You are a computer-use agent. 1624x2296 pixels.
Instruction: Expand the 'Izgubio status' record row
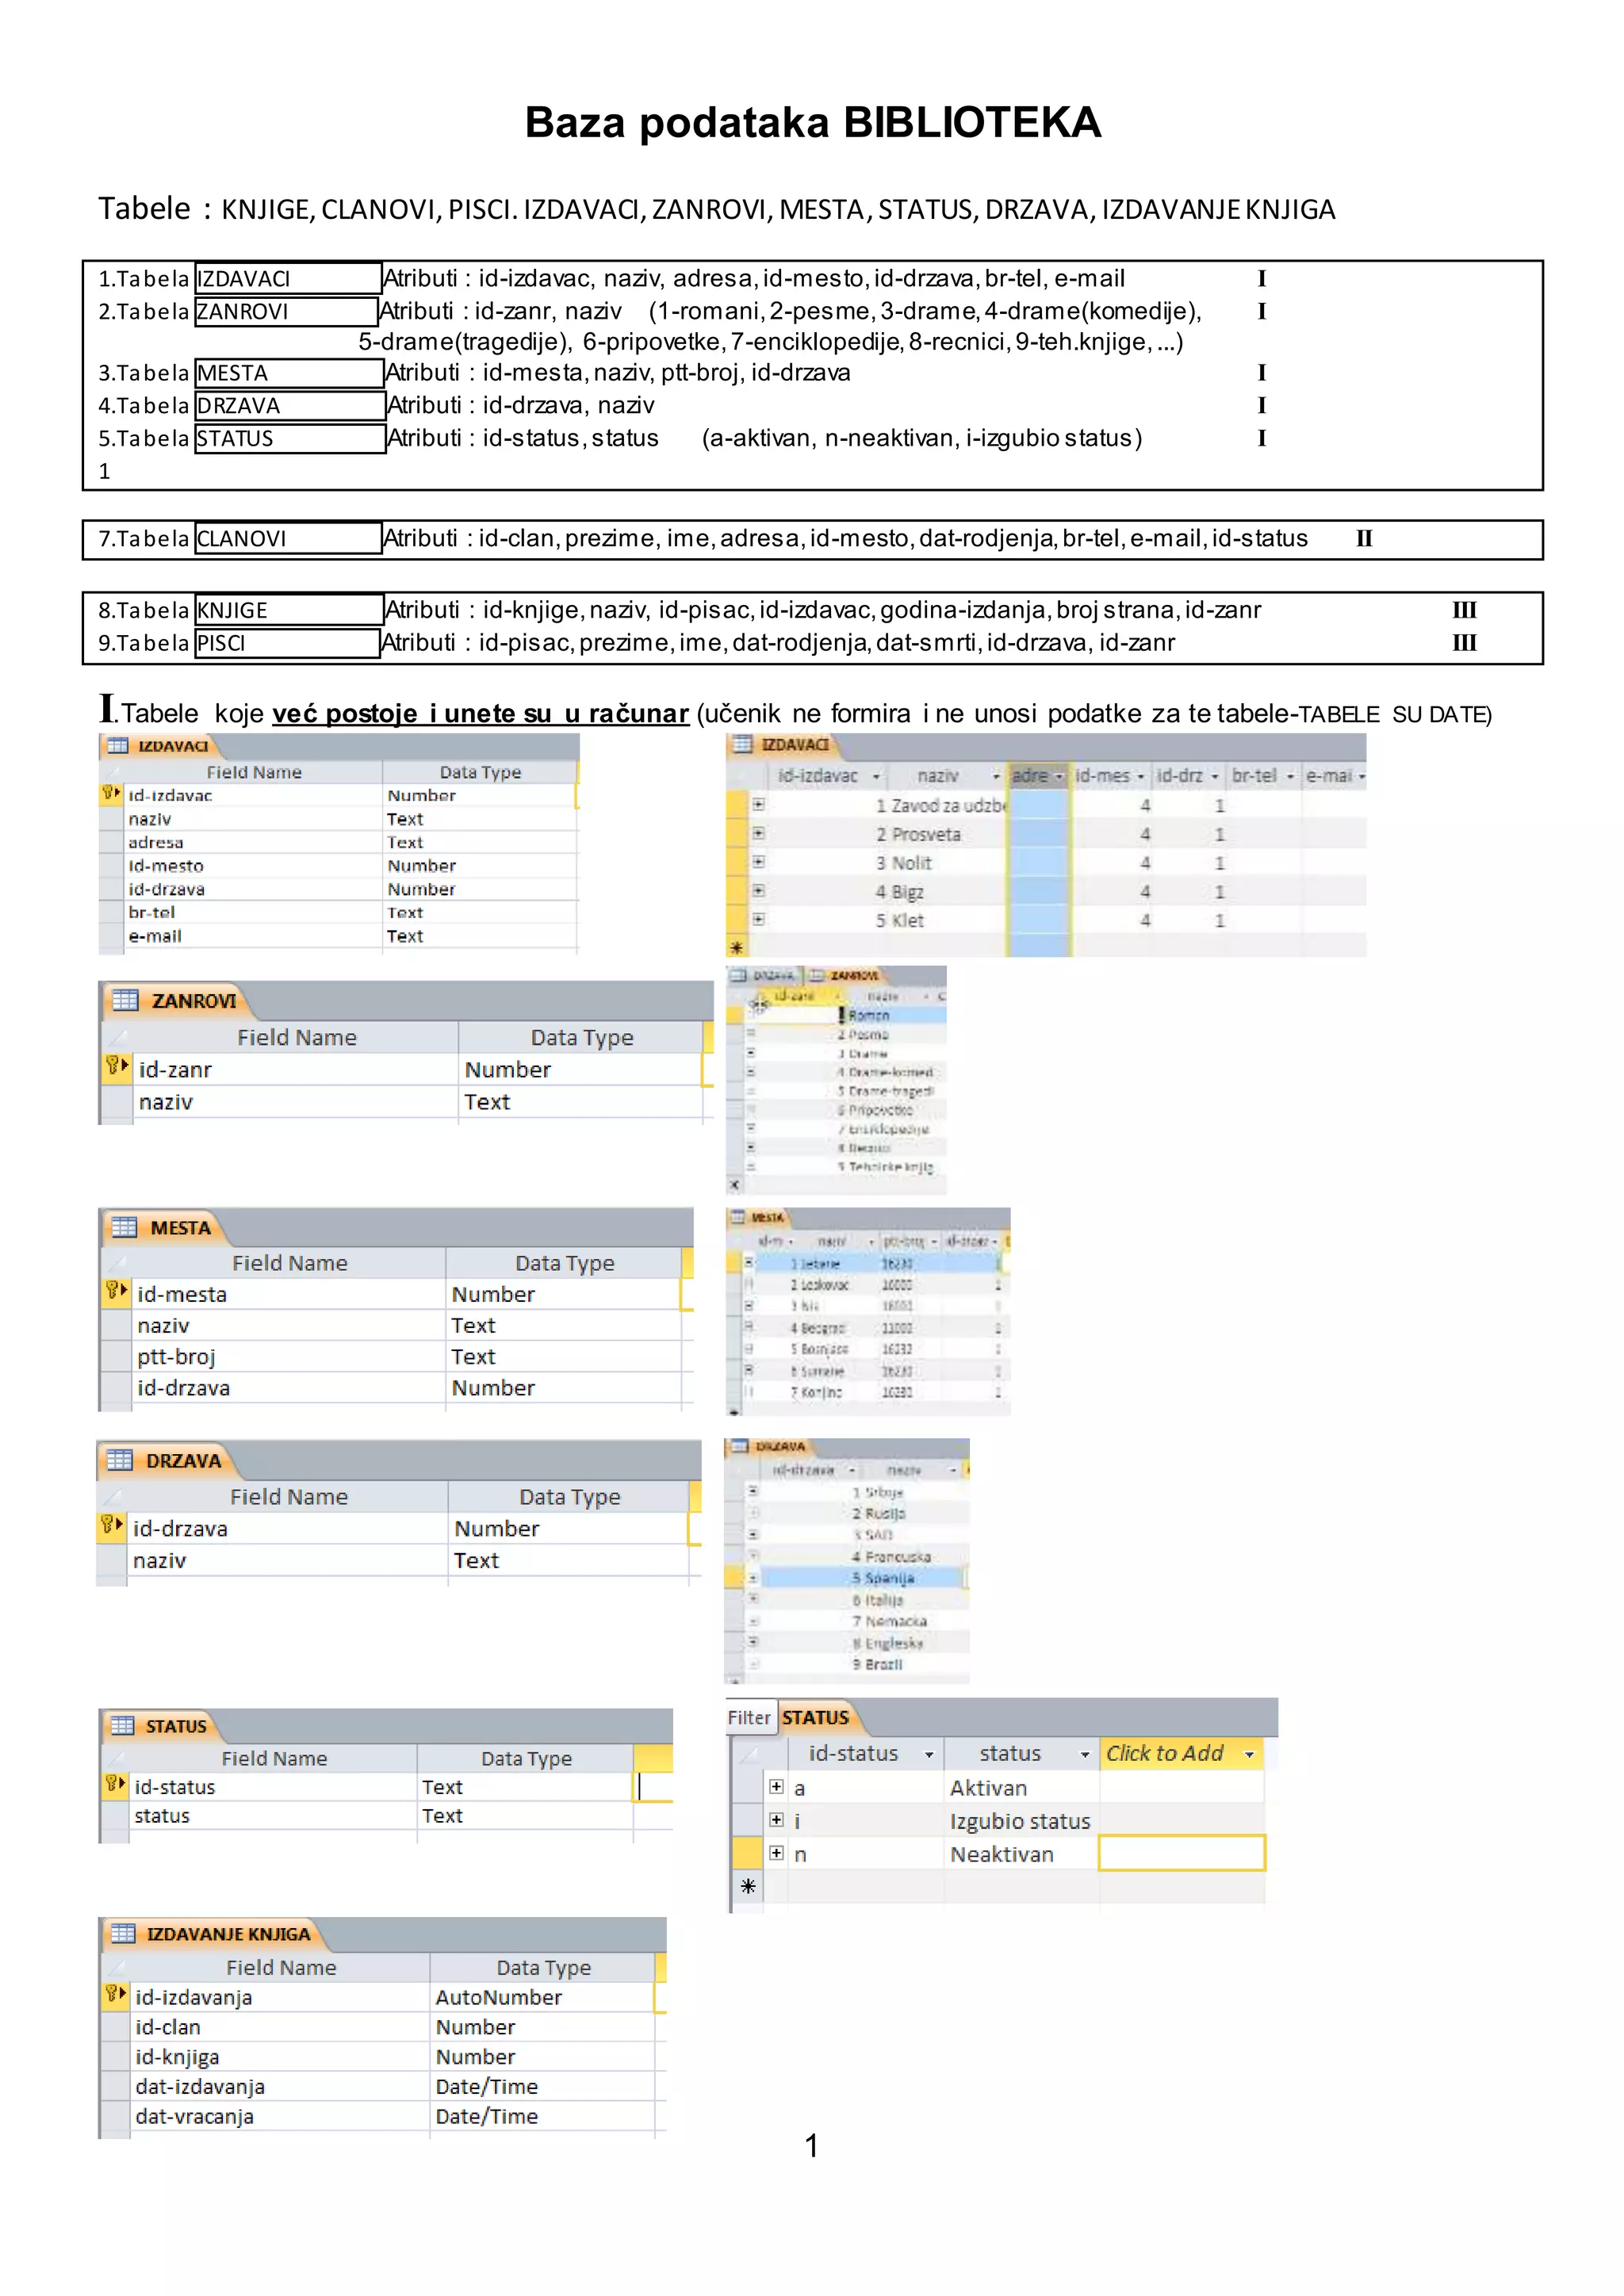(776, 1819)
